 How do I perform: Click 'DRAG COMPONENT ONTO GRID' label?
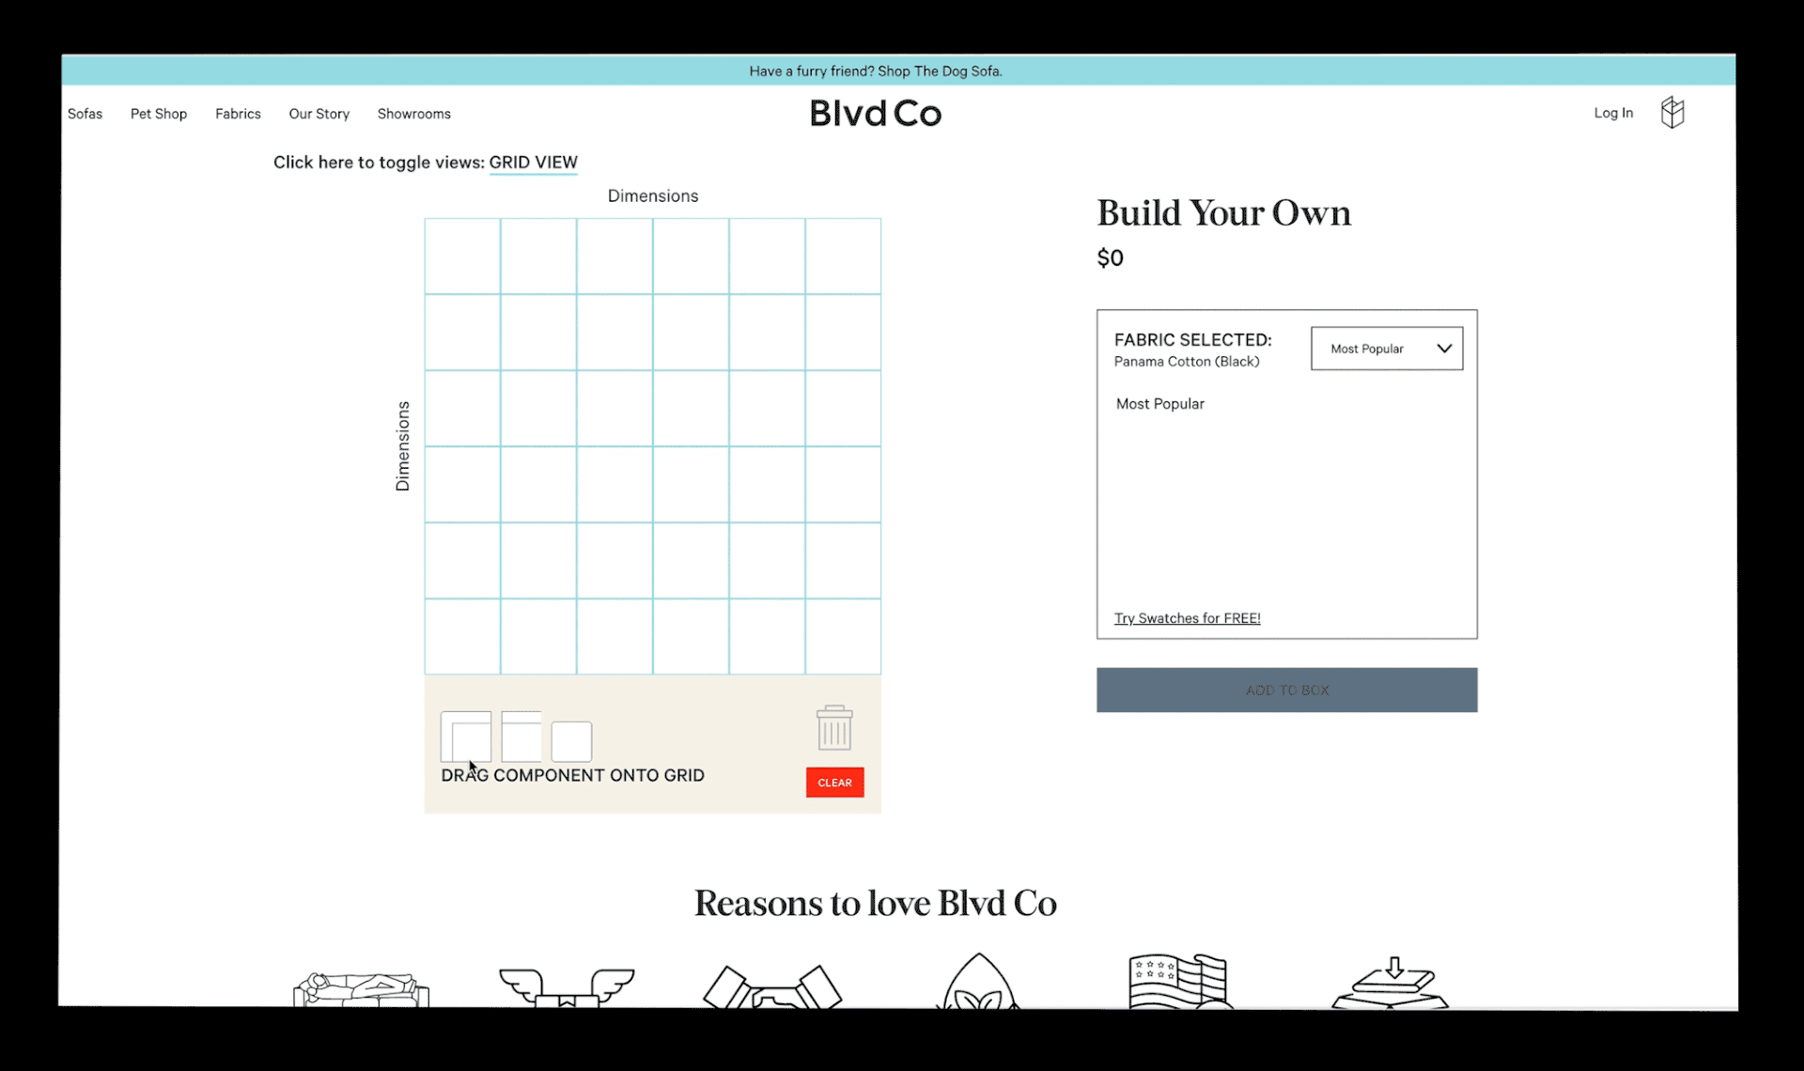572,775
